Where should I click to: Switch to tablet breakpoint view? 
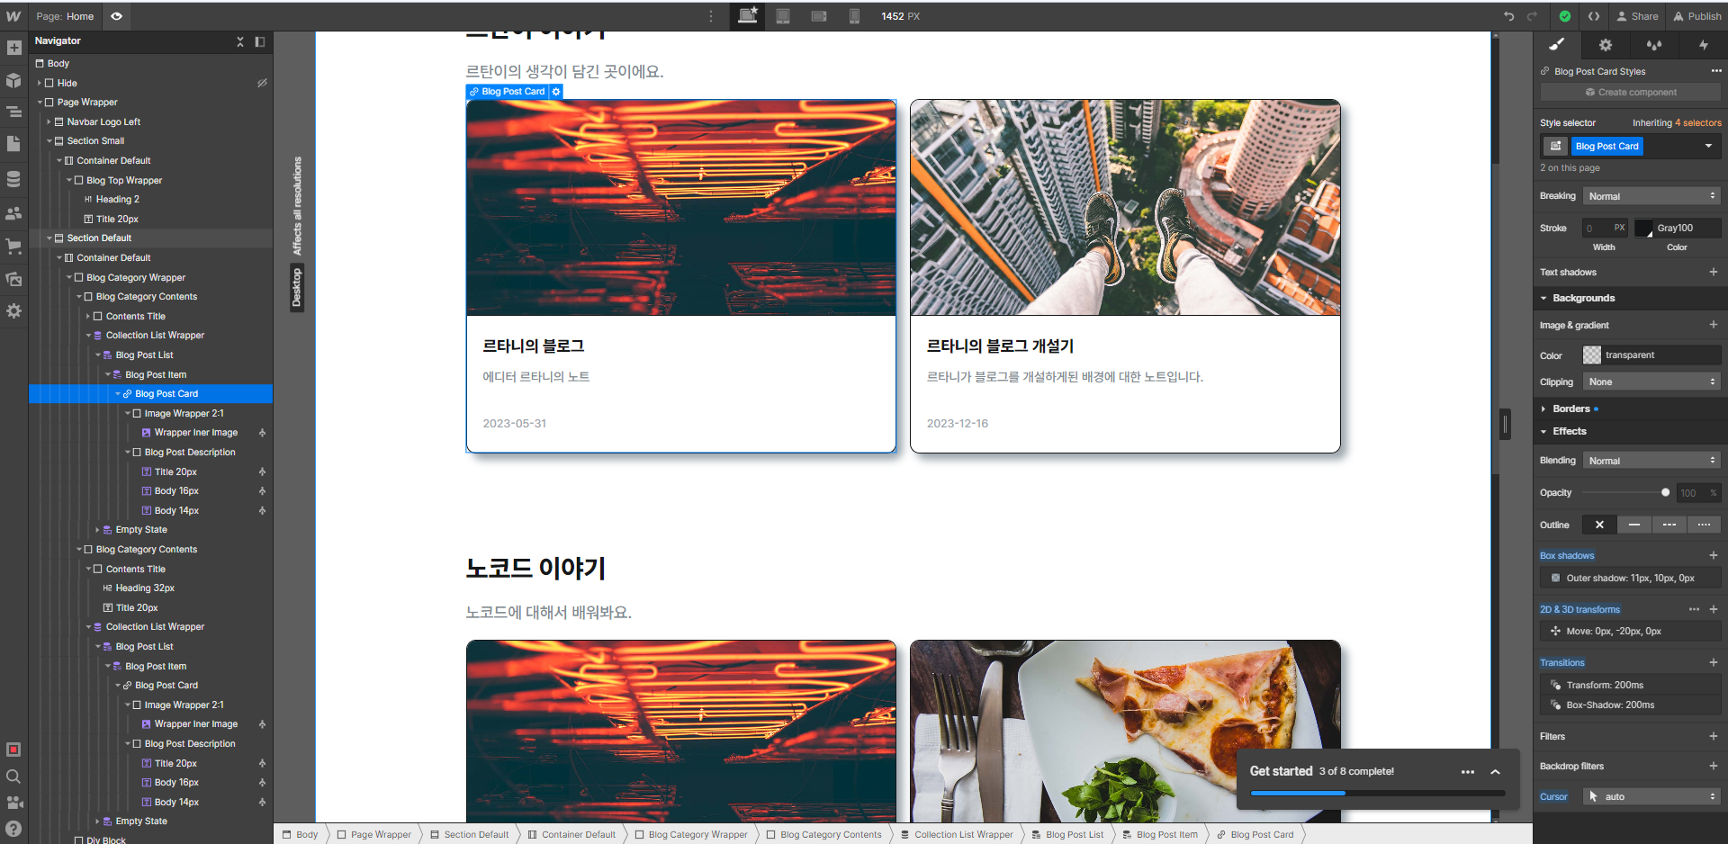(x=783, y=16)
